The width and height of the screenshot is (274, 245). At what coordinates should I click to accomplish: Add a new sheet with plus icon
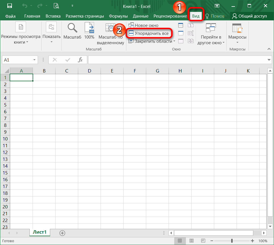62,233
